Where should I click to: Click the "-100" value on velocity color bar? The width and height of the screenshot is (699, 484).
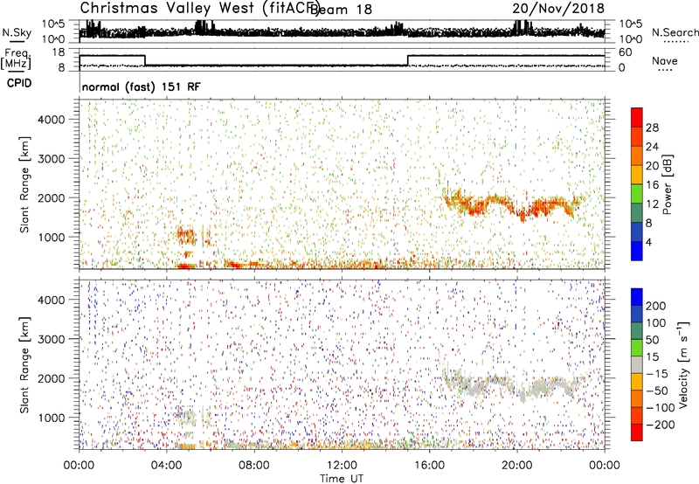(x=661, y=408)
